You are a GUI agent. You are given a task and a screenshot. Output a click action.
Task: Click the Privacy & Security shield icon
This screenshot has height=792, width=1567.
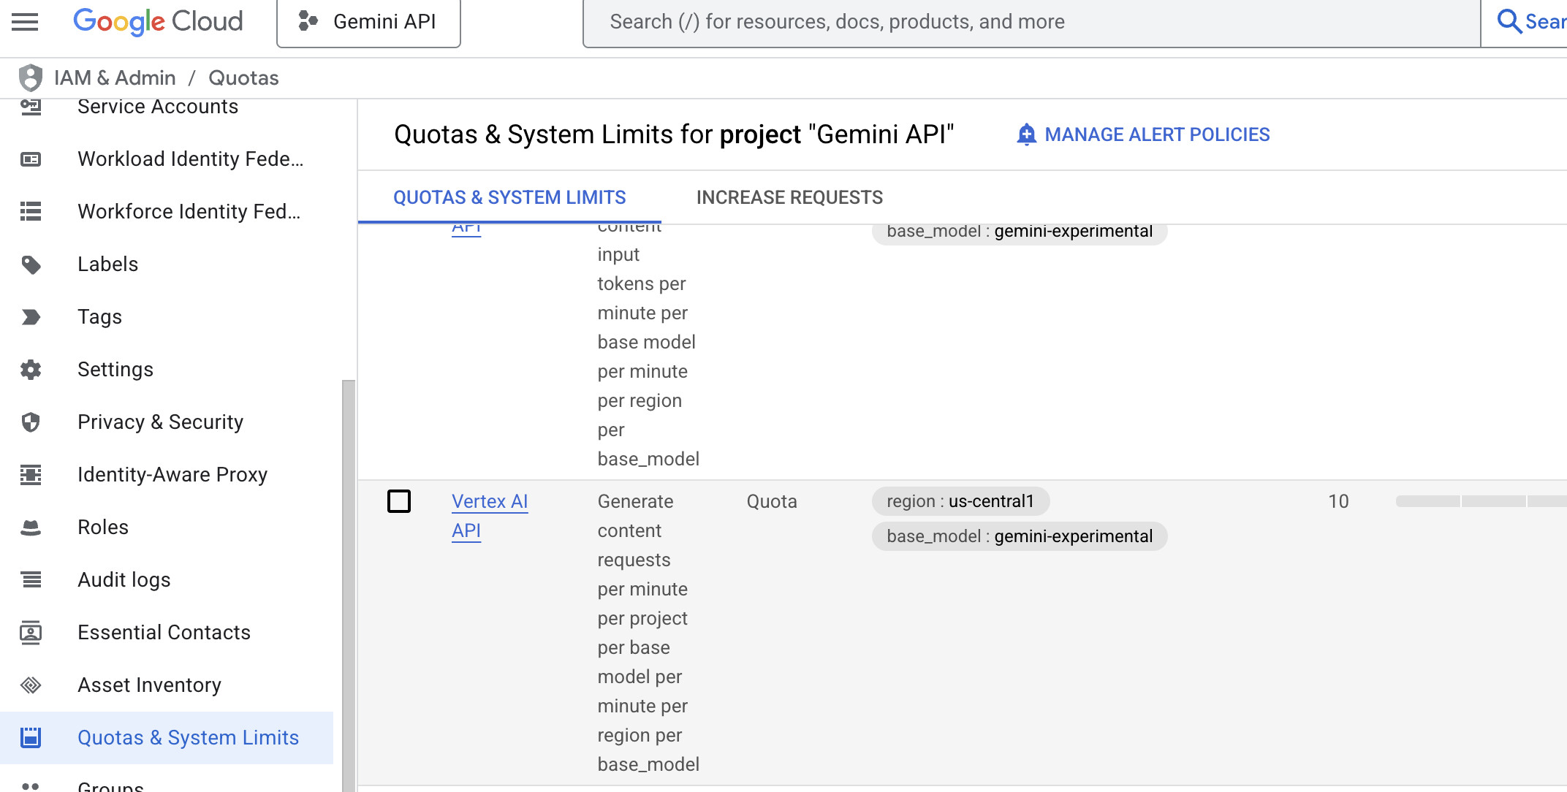(x=31, y=422)
